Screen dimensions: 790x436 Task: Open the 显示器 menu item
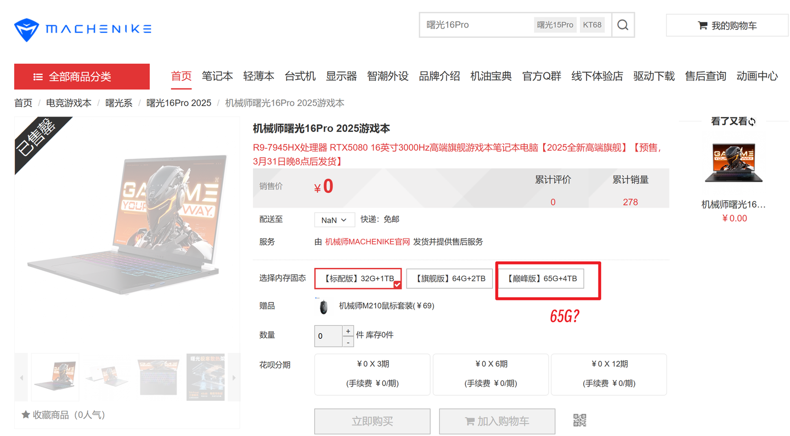[341, 76]
